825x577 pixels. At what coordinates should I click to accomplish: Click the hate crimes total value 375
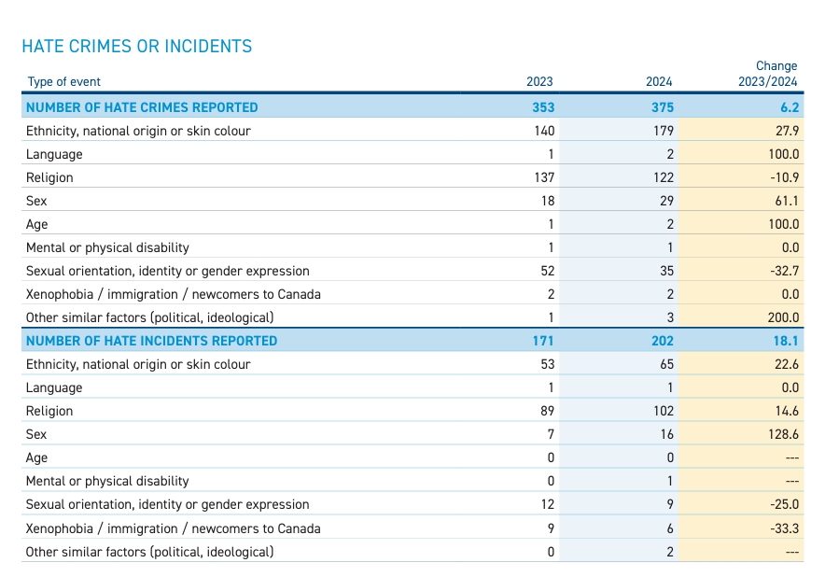(x=663, y=107)
